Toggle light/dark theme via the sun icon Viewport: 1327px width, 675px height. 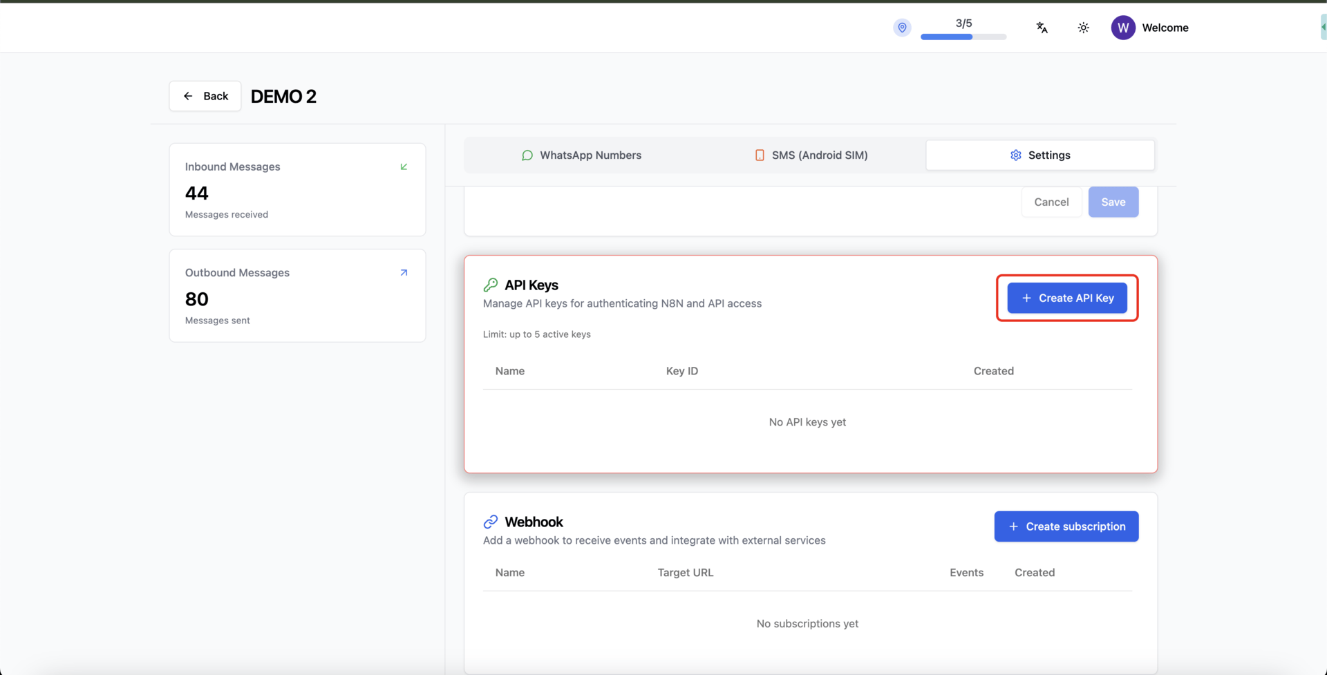pos(1082,28)
